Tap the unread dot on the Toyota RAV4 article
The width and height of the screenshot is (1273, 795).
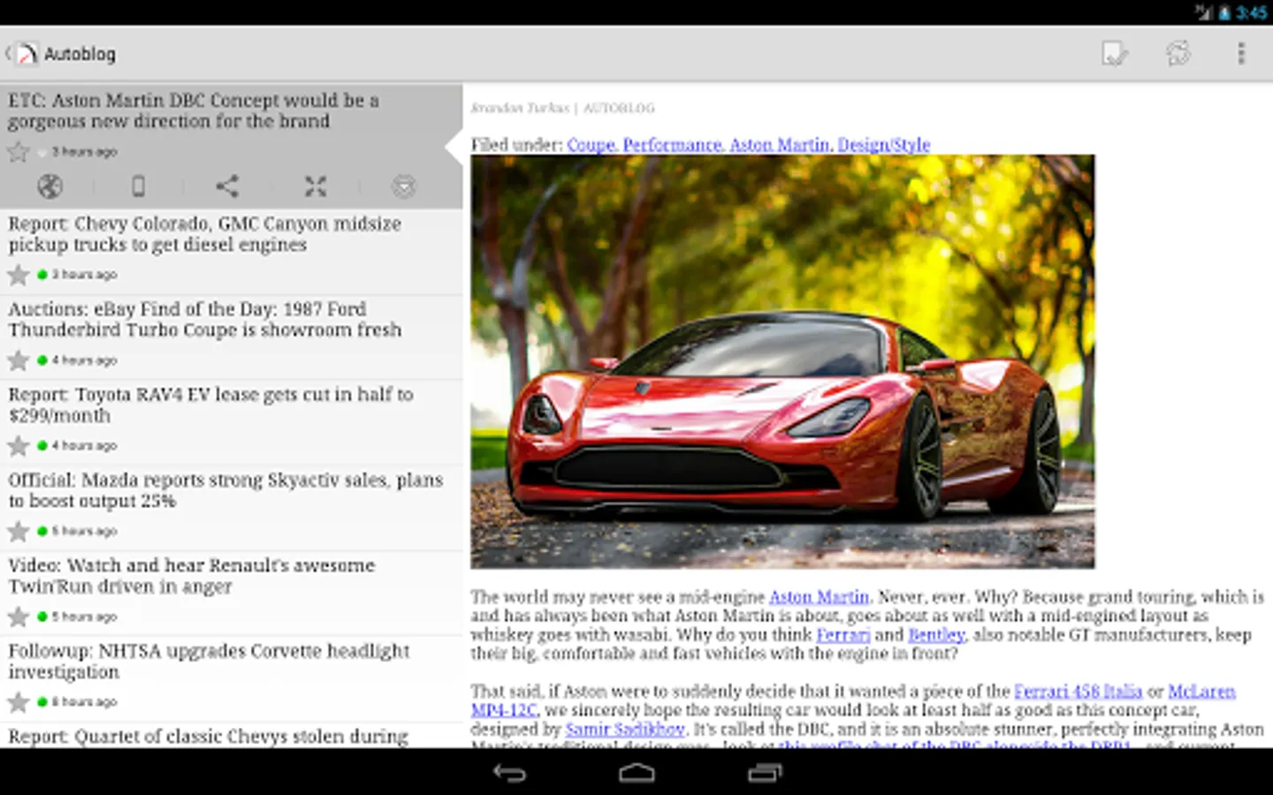click(x=42, y=446)
